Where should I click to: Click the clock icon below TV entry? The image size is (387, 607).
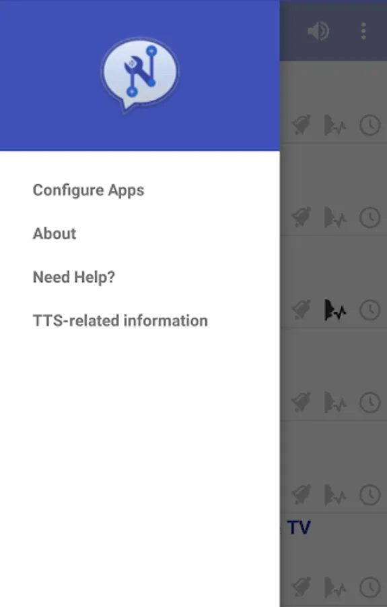(370, 587)
